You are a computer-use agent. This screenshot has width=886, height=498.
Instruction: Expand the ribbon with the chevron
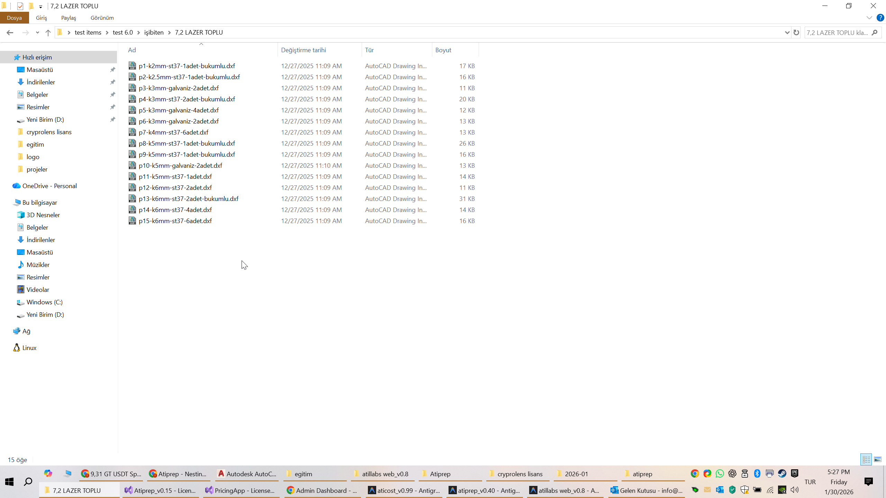(x=869, y=18)
